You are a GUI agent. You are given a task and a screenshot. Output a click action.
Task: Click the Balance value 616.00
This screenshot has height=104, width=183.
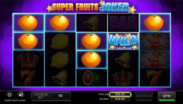[x=120, y=99]
